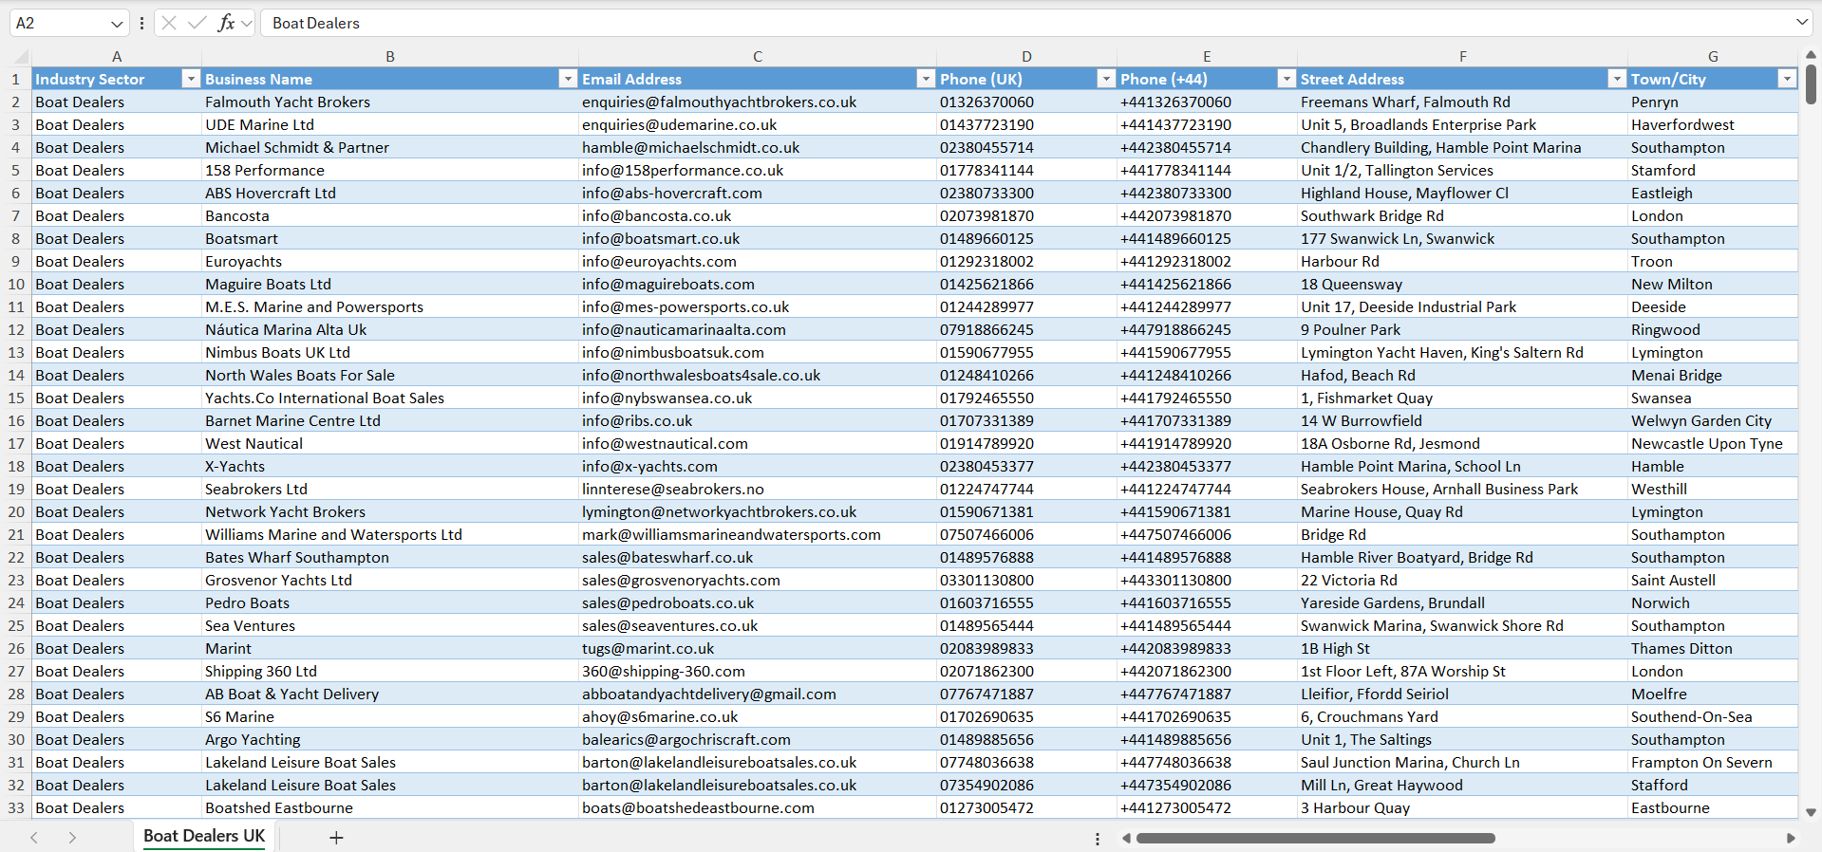Image resolution: width=1822 pixels, height=852 pixels.
Task: Select column C header
Action: click(758, 56)
